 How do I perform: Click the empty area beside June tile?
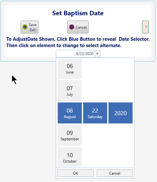(108, 69)
